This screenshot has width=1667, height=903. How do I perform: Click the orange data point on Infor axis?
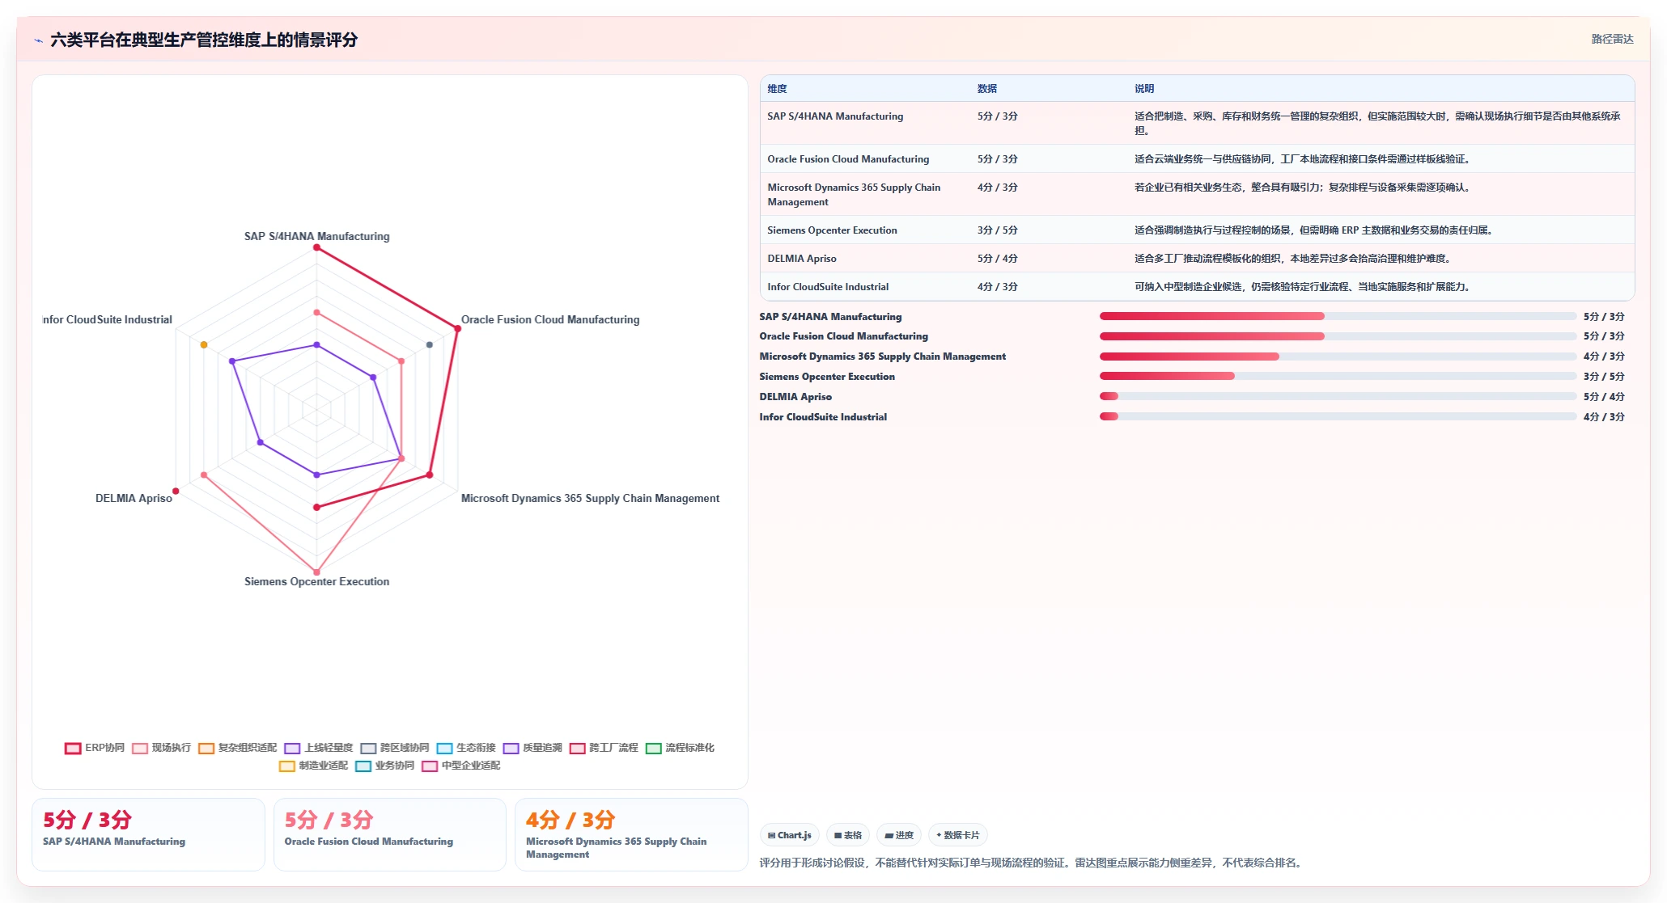[x=204, y=345]
